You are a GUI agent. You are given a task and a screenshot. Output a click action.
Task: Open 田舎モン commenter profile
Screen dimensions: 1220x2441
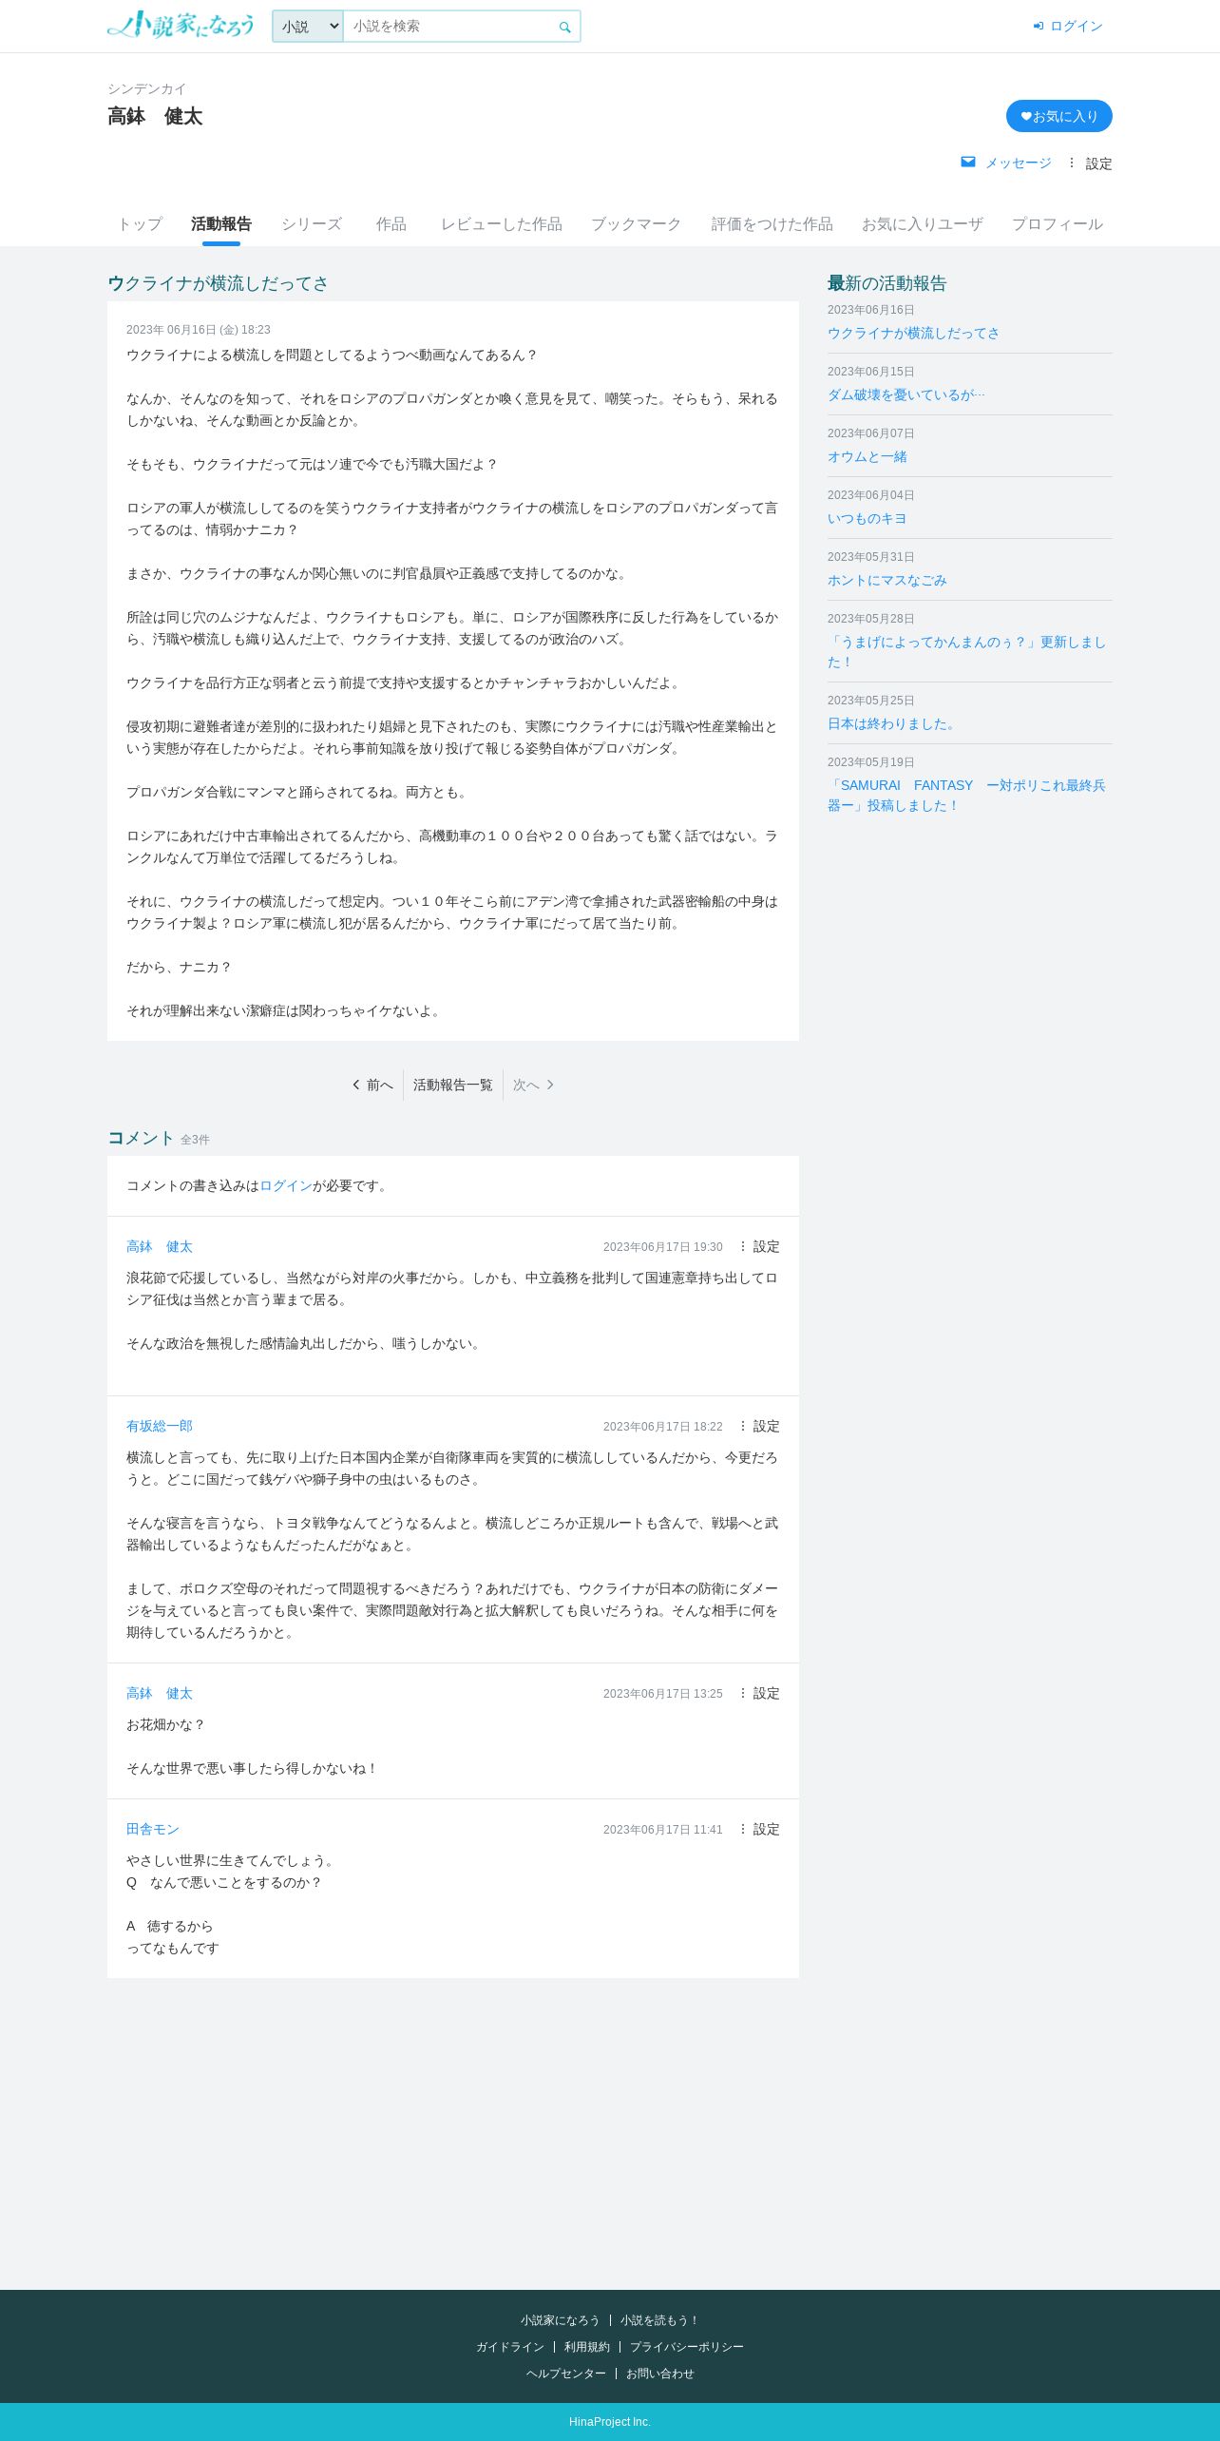(x=153, y=1829)
